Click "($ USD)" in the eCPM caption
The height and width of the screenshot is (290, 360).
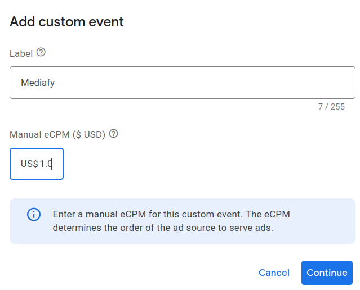[90, 134]
